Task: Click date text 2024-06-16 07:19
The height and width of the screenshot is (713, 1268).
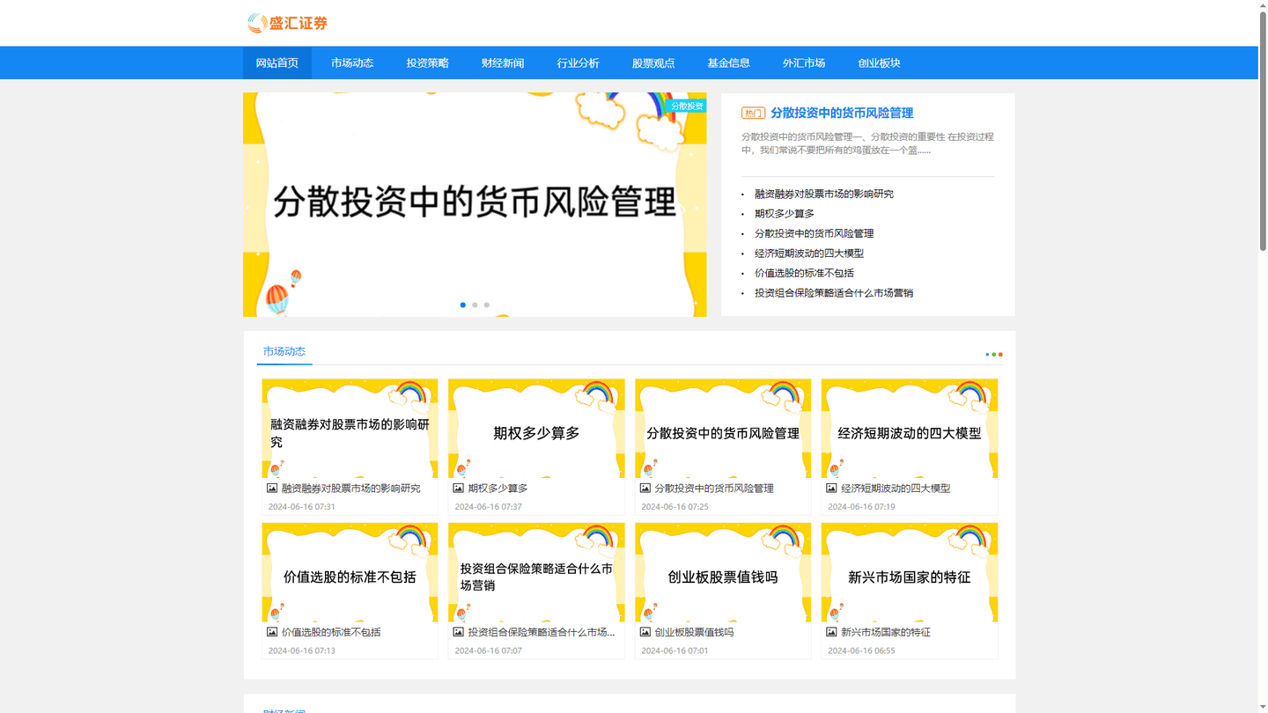Action: pos(862,507)
